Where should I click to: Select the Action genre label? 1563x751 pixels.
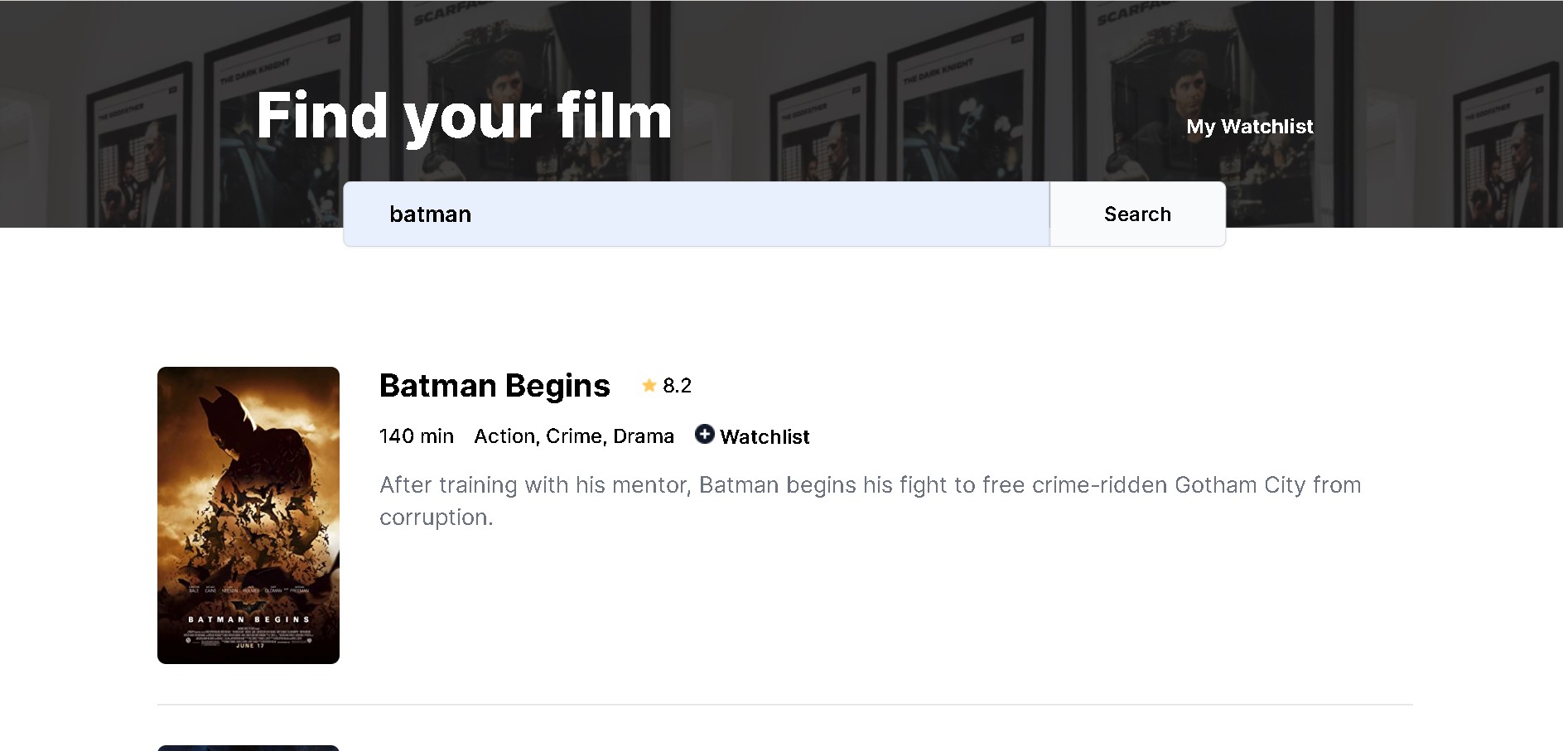point(505,436)
